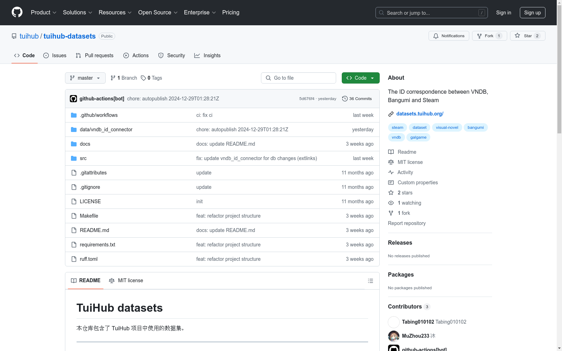This screenshot has width=562, height=351.
Task: Switch to the Security tab
Action: tap(171, 55)
